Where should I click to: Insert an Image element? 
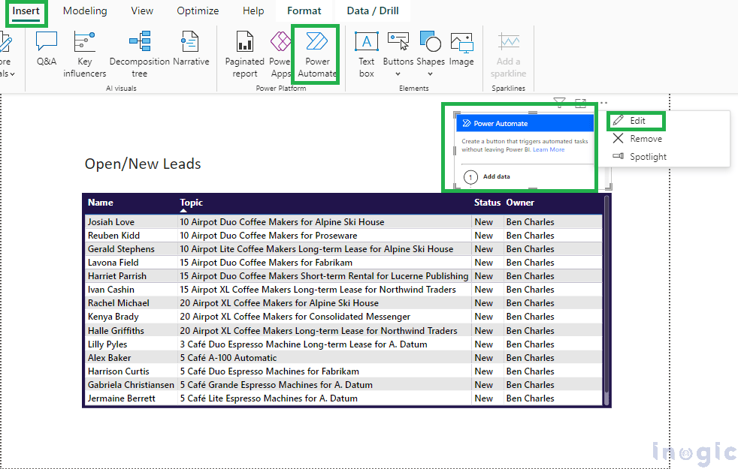click(x=461, y=51)
